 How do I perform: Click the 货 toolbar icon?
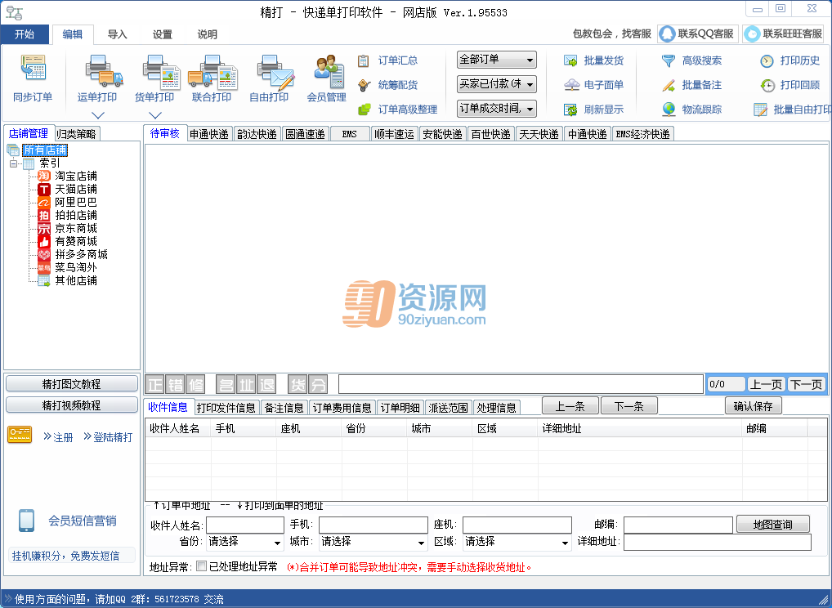tap(297, 384)
